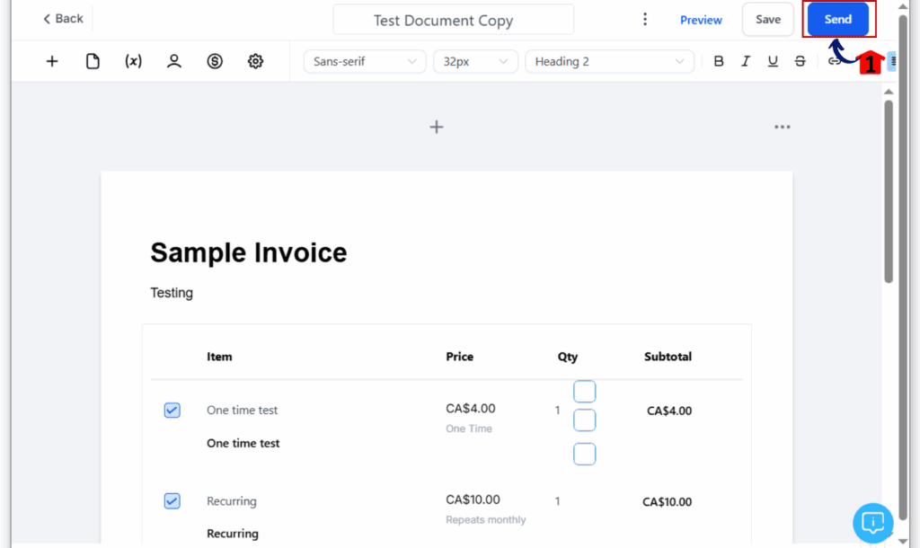Add a block with the canvas plus icon

437,127
